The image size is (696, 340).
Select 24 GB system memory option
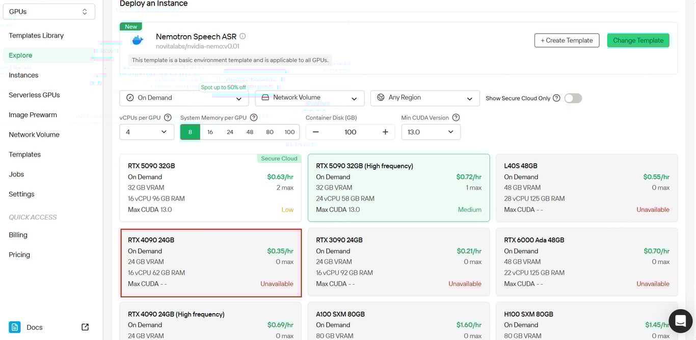230,132
